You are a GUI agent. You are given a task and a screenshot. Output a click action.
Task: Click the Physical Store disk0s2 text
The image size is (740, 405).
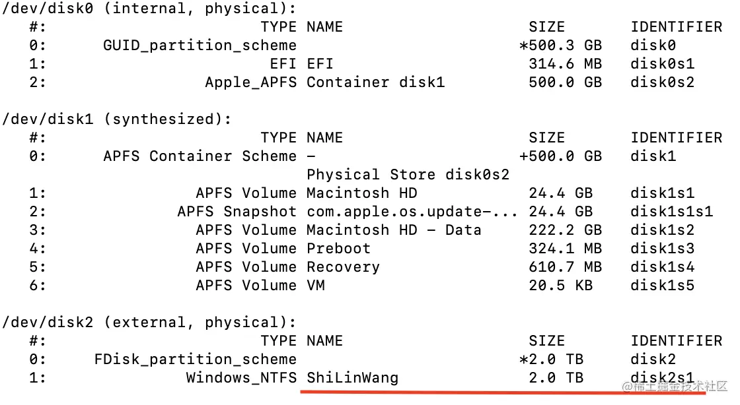pos(408,175)
